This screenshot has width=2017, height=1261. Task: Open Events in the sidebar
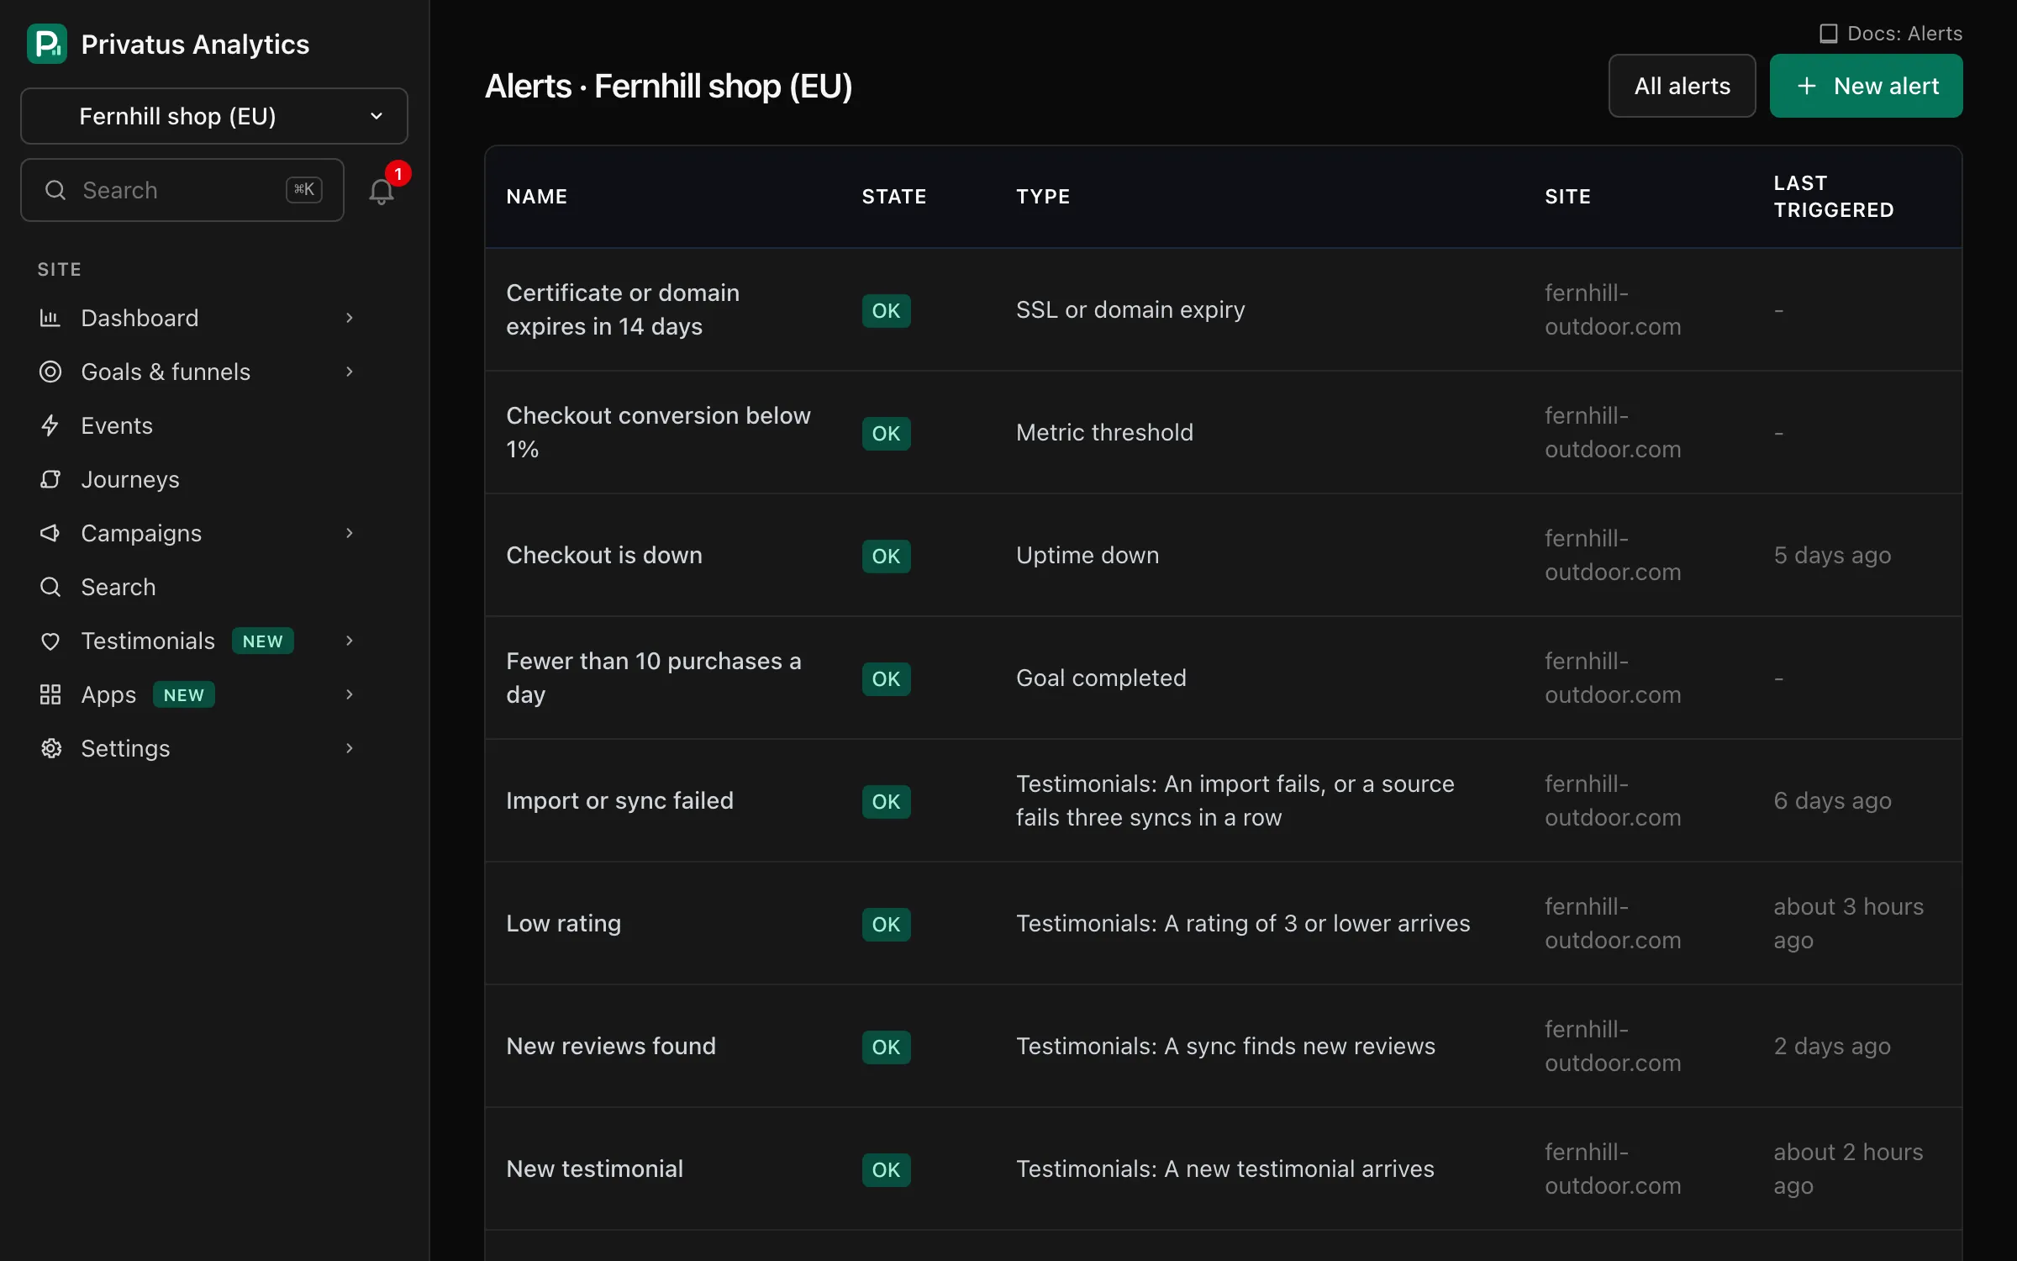pyautogui.click(x=117, y=425)
